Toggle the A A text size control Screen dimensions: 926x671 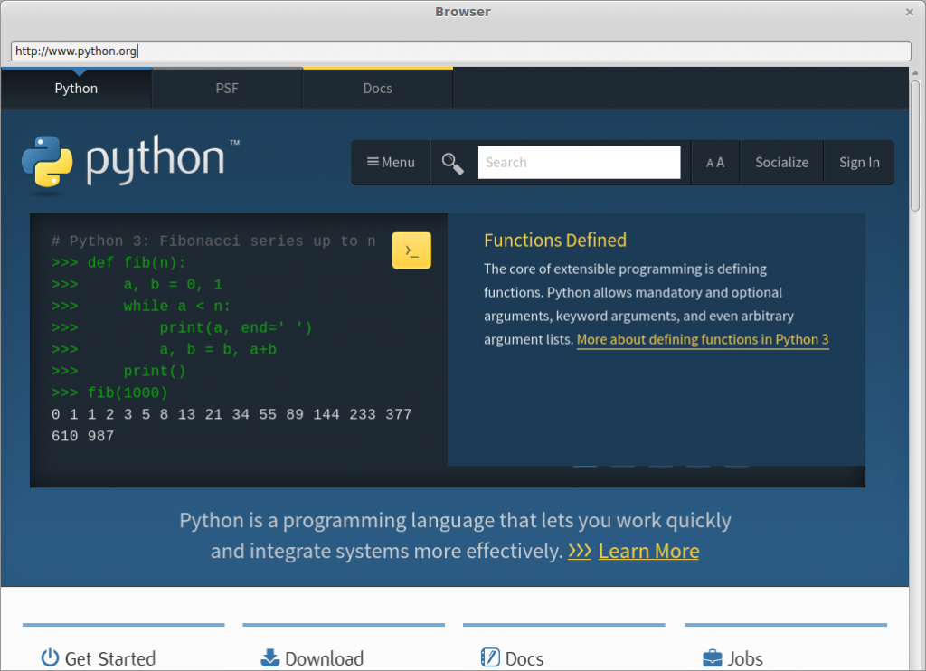tap(714, 163)
